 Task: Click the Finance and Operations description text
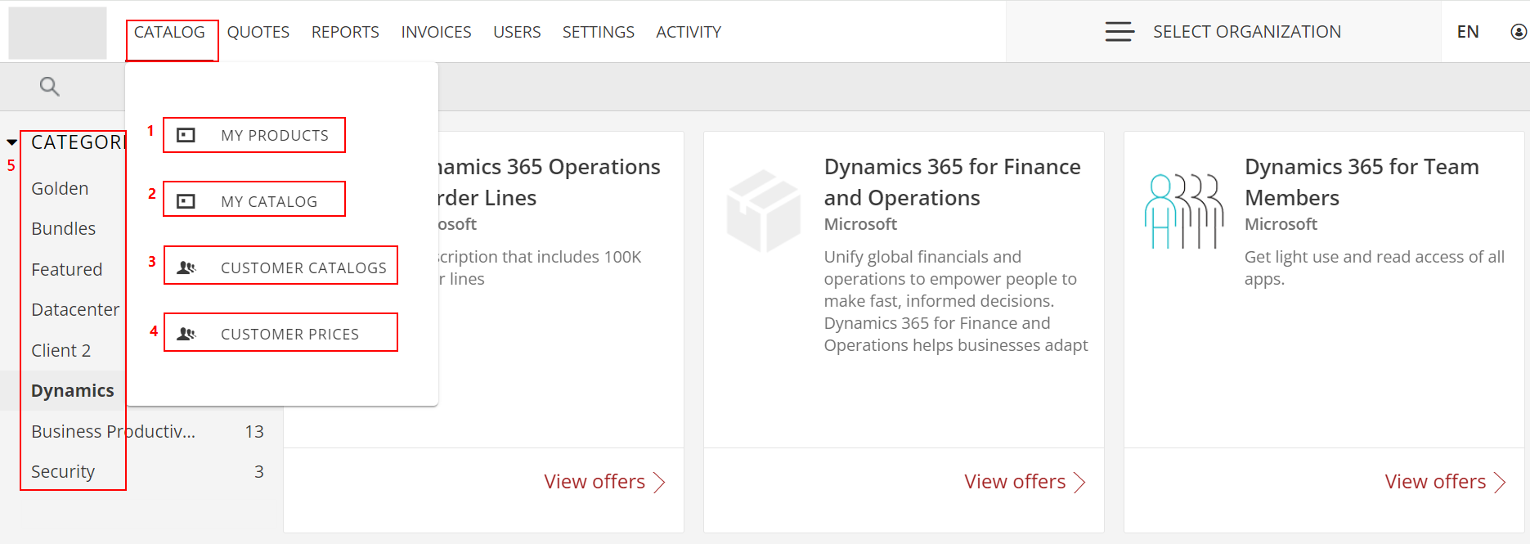coord(956,301)
